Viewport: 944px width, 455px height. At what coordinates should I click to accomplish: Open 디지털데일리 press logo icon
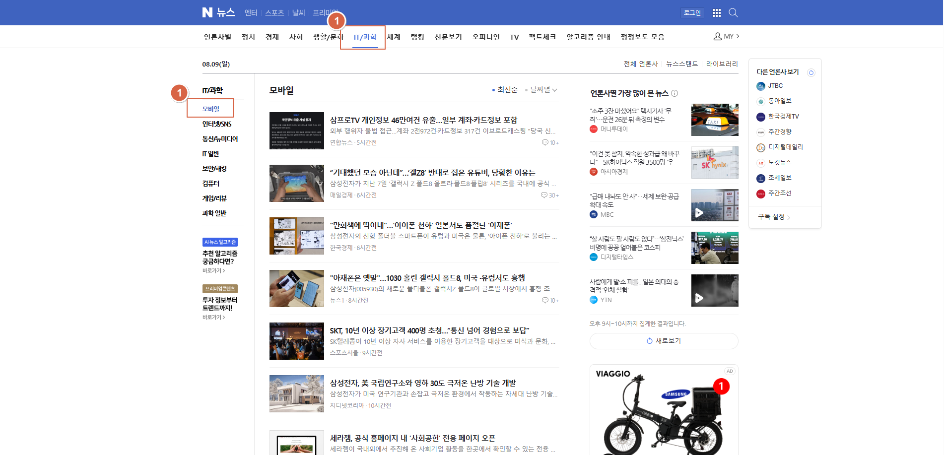(760, 147)
